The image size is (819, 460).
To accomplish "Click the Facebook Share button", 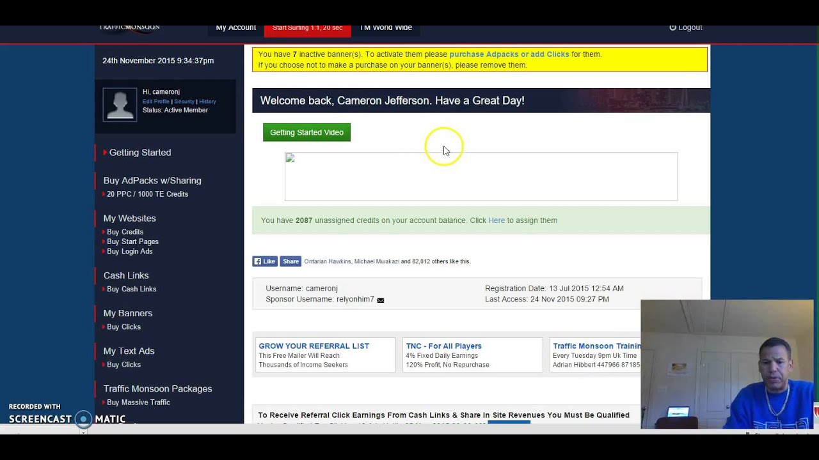I will (290, 261).
